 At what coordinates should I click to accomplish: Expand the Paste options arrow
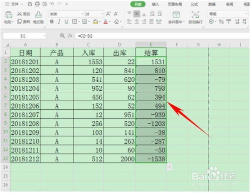12,22
